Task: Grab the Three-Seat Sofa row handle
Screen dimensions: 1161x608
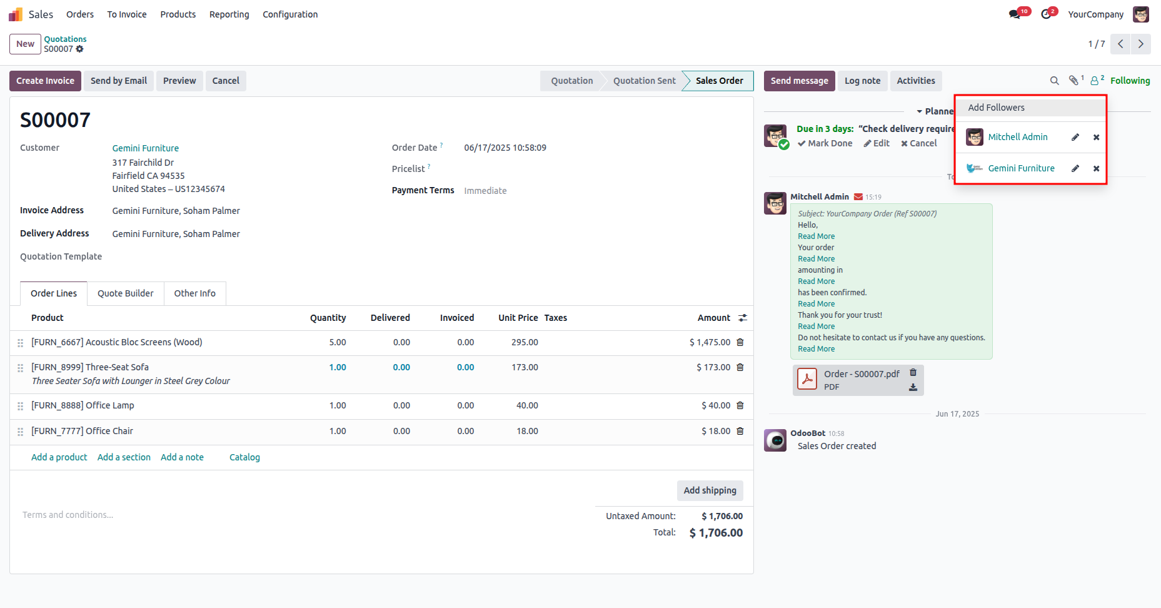Action: (x=20, y=368)
